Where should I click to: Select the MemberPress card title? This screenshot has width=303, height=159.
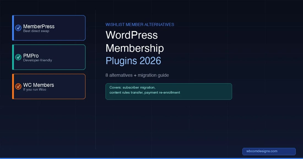tap(39, 26)
